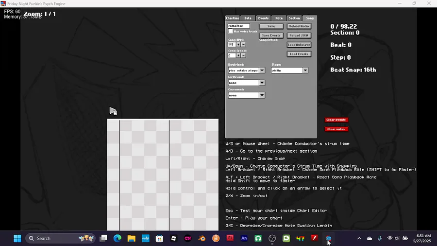This screenshot has height=246, width=437.
Task: Expand the Boyfriend character dropdown
Action: point(262,70)
